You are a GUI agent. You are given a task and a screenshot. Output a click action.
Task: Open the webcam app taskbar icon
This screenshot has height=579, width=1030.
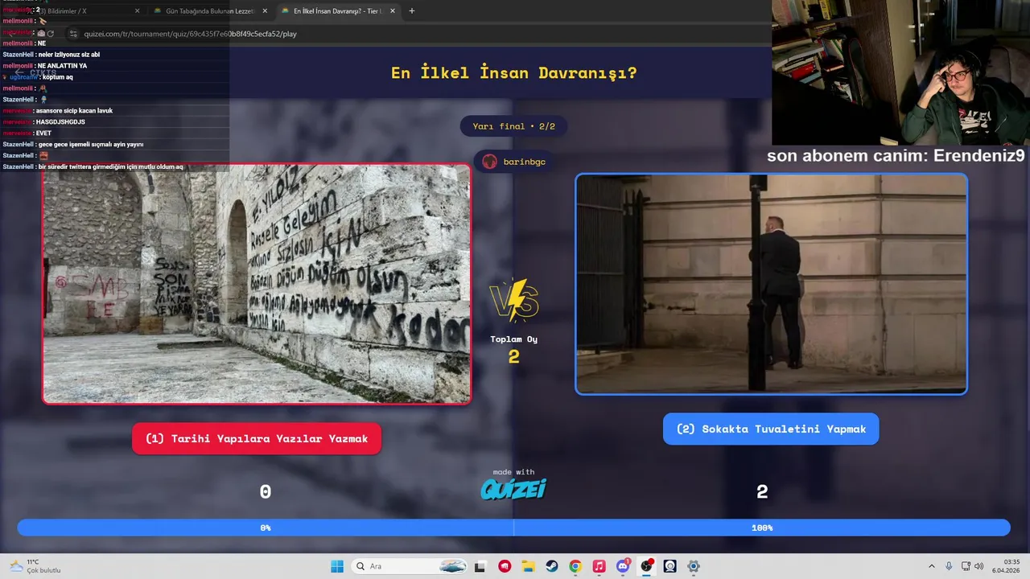669,566
